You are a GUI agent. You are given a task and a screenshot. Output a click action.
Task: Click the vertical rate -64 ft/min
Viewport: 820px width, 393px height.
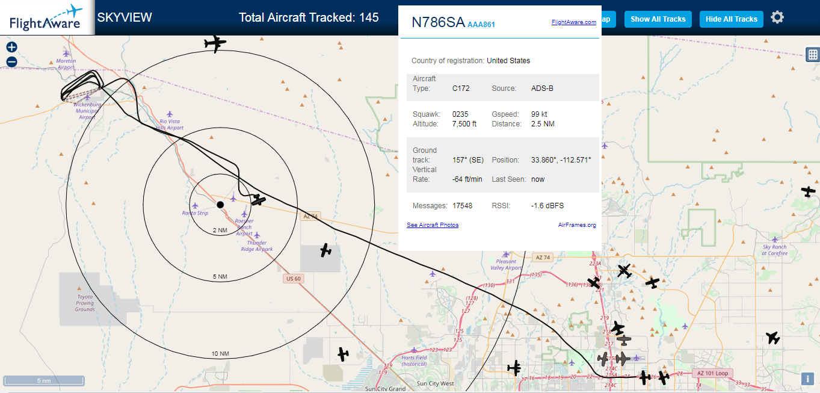(467, 179)
